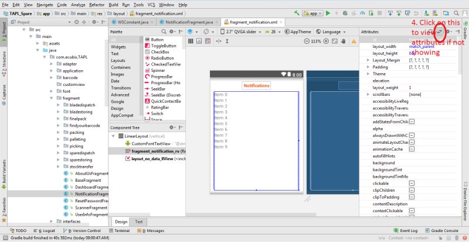The image size is (469, 242).
Task: Click the expand horizontally icon in layout toolbar
Action: 219,41
